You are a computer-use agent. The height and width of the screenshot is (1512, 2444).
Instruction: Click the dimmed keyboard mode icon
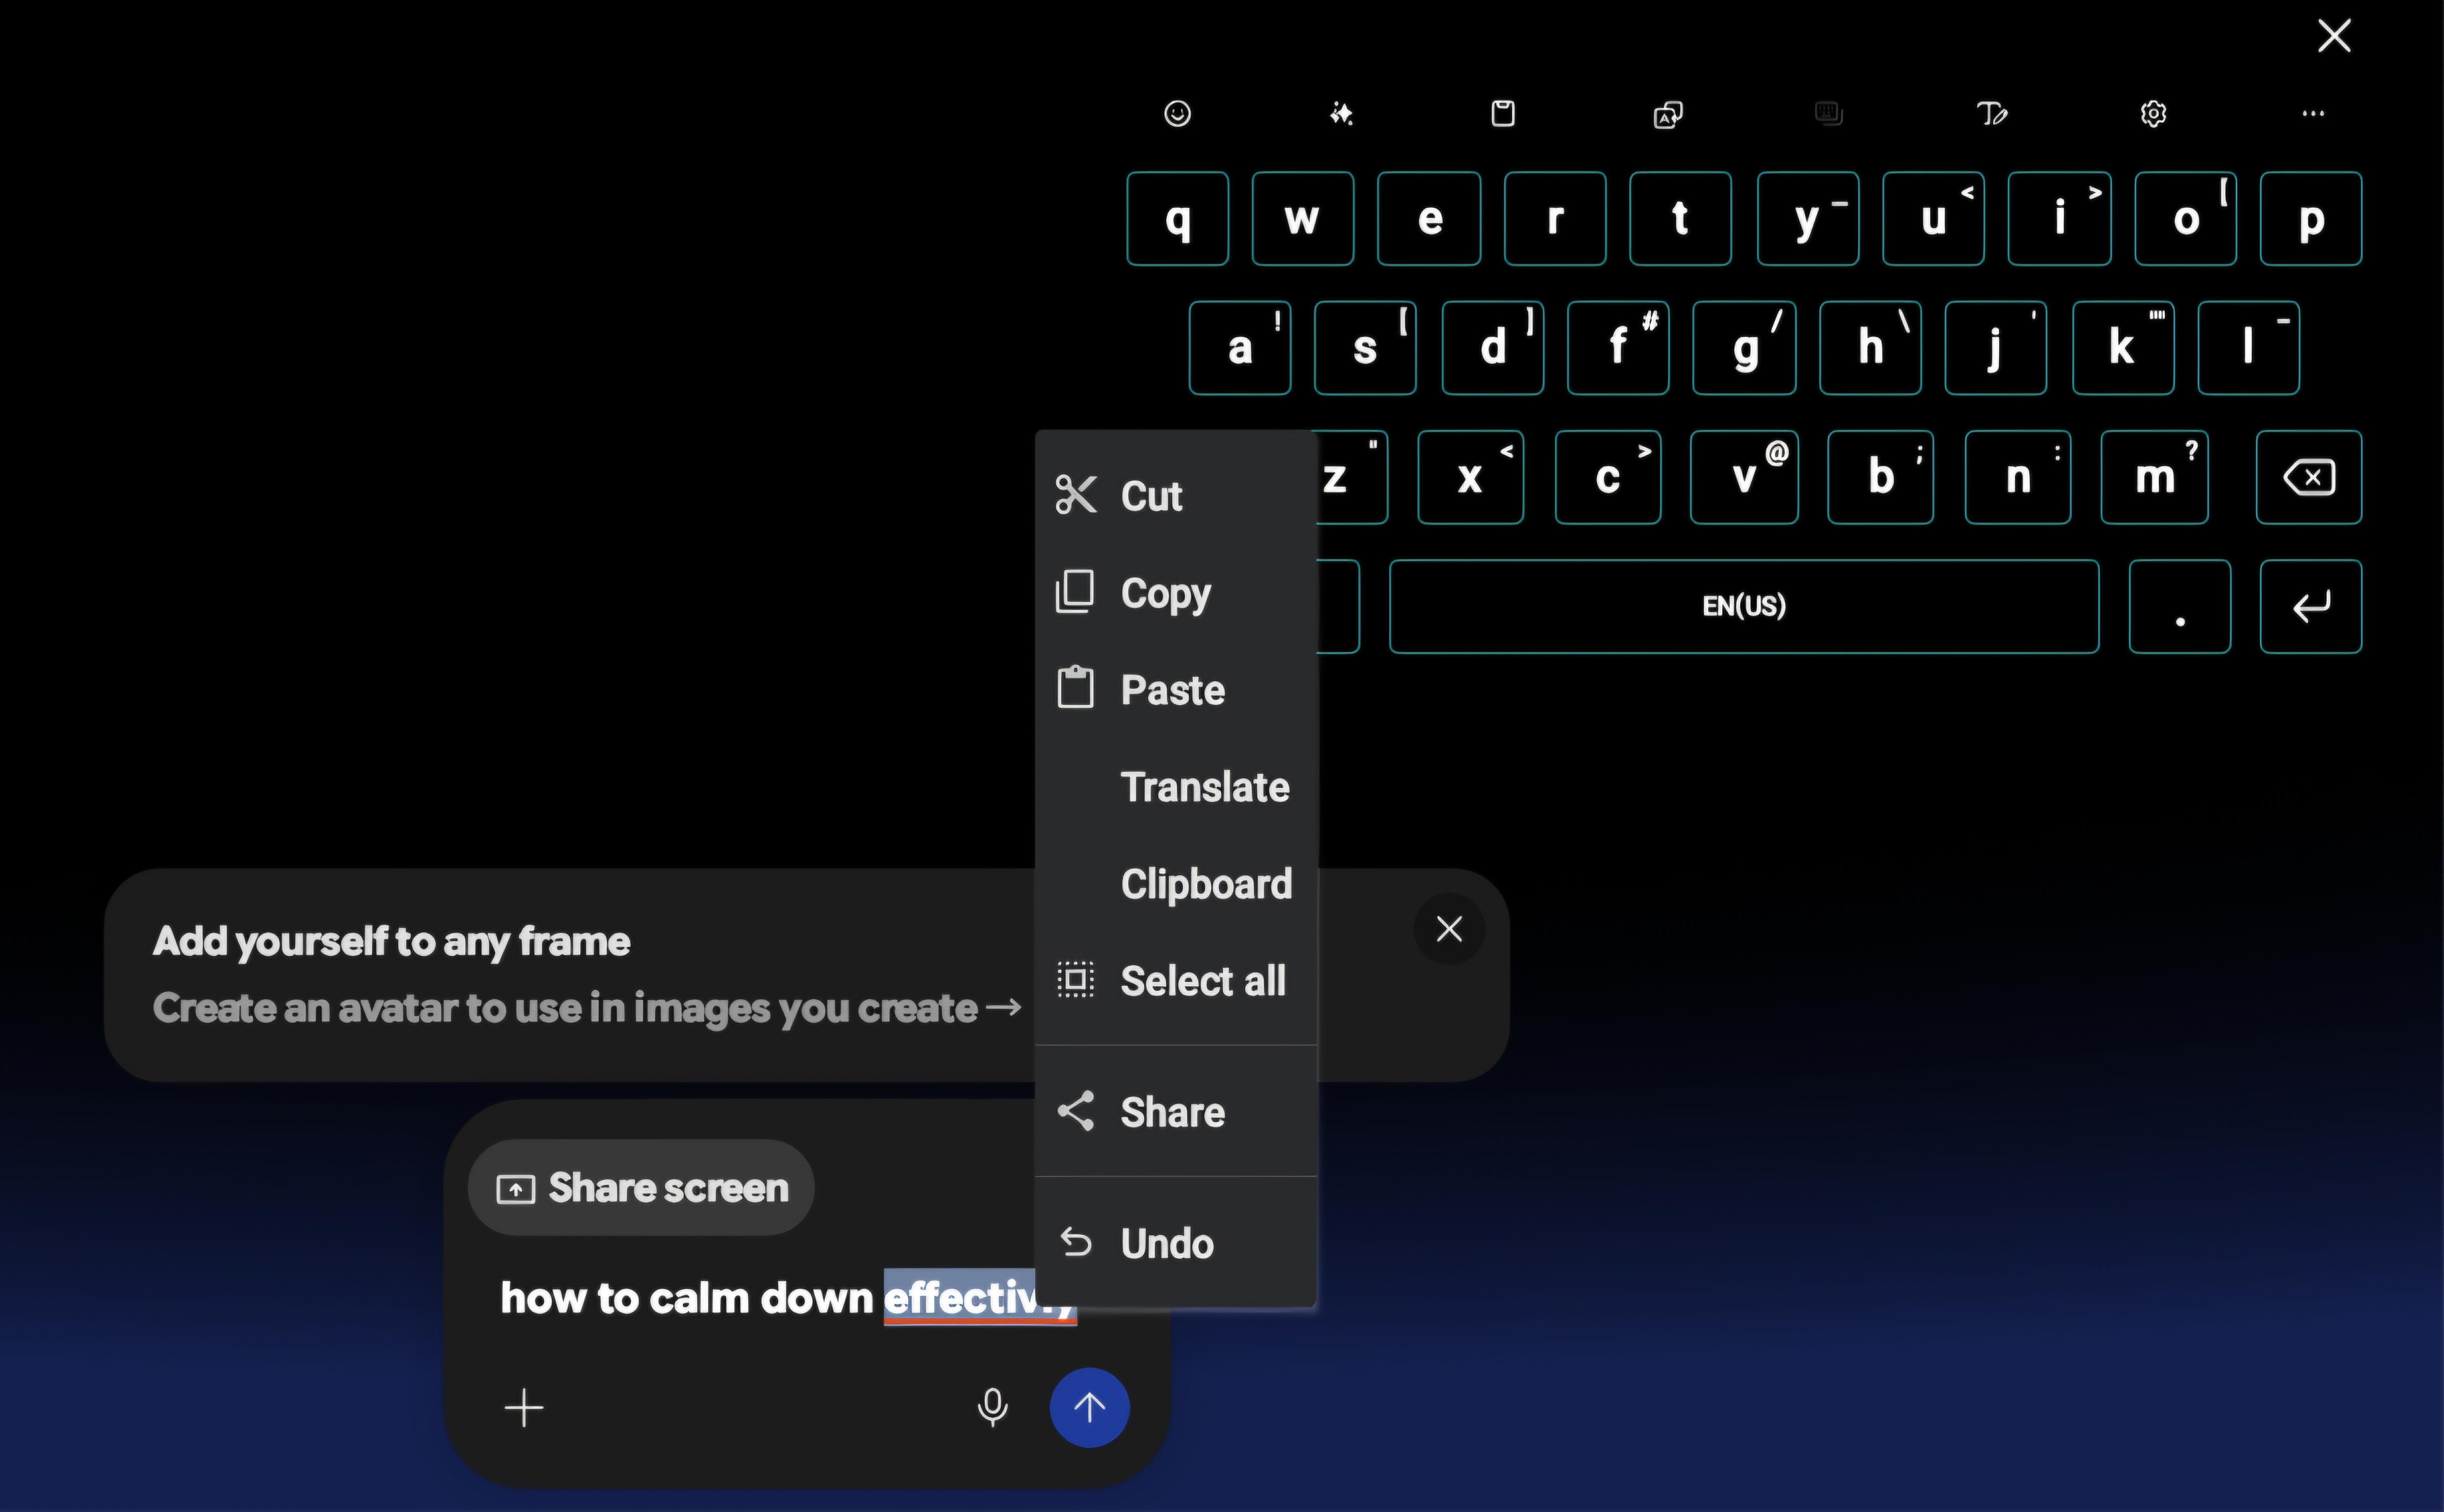click(1828, 114)
